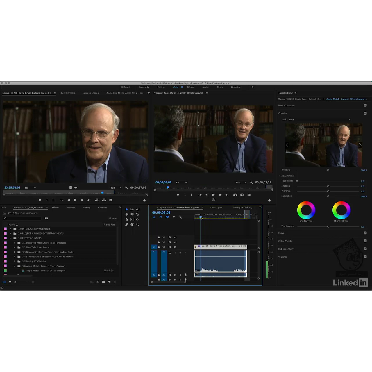Click New Bin icon in Project panel
372x372 pixels.
(103, 282)
